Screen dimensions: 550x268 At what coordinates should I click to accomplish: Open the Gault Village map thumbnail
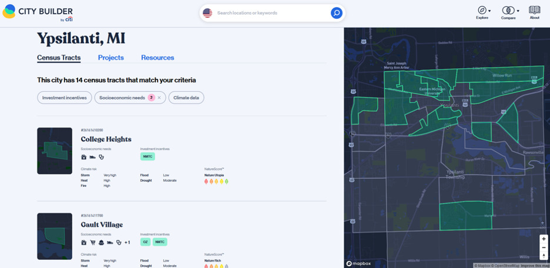[x=55, y=236]
